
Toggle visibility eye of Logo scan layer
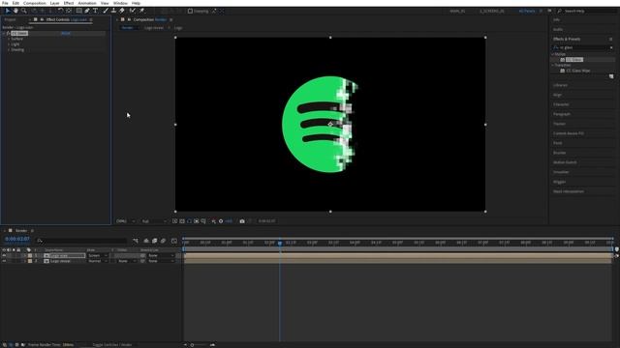pyautogui.click(x=4, y=255)
